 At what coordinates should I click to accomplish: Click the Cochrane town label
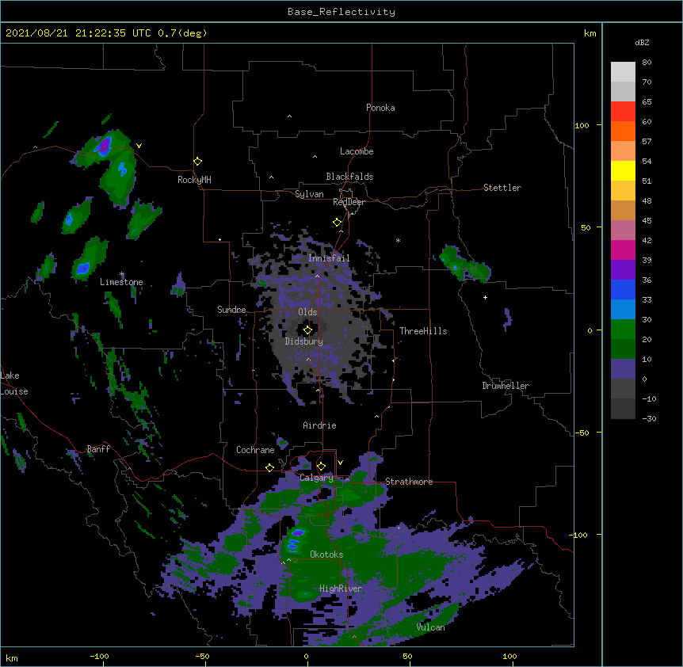point(255,450)
